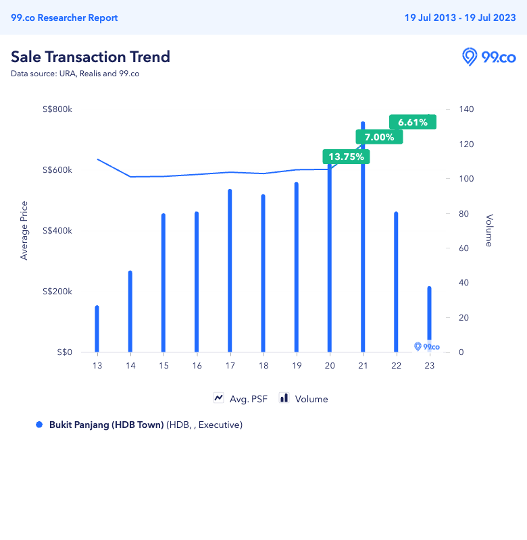The image size is (527, 540).
Task: Click the 120 volume axis label
Action: [x=466, y=144]
